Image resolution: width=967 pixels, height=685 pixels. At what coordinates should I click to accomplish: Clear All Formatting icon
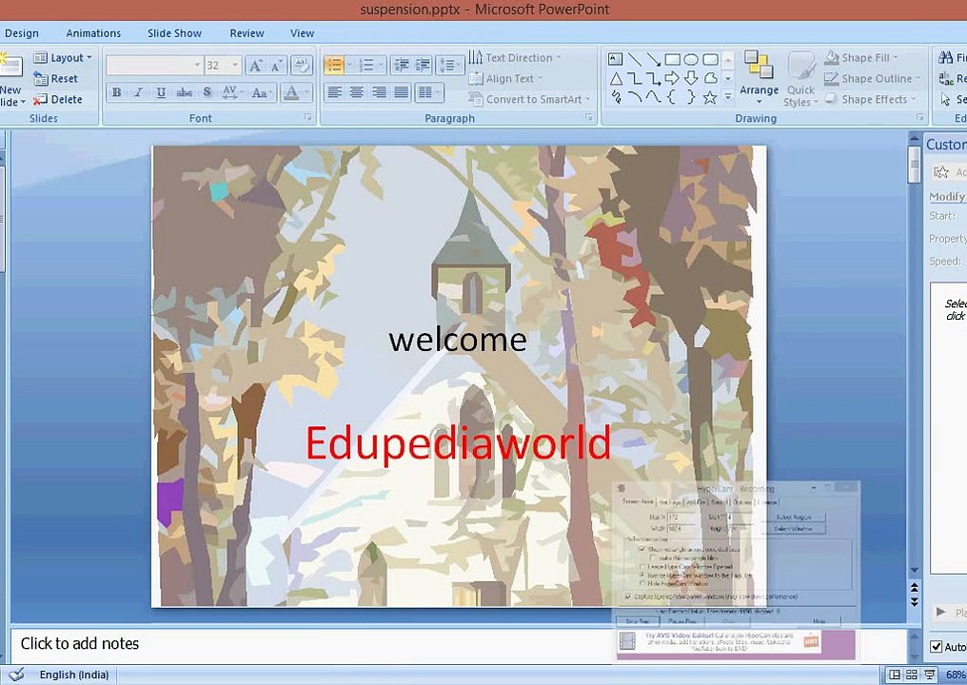pyautogui.click(x=302, y=65)
